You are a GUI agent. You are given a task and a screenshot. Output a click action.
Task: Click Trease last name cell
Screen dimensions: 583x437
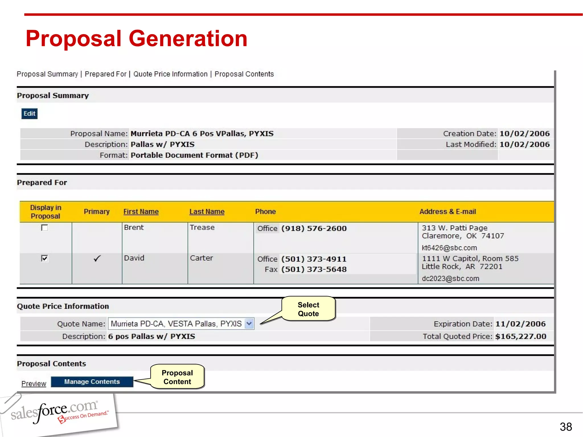[x=202, y=227]
